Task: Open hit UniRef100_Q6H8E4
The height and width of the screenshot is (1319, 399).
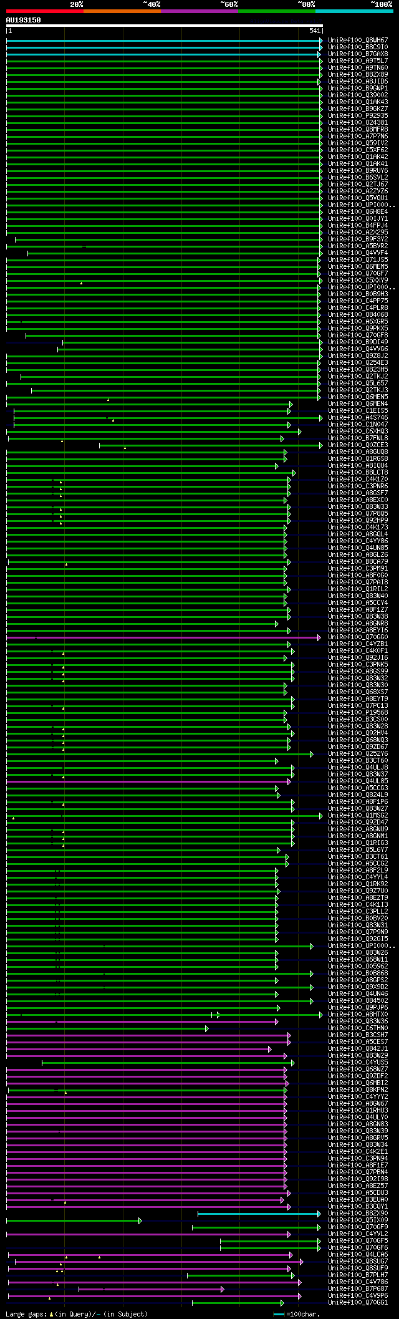Action: (x=358, y=211)
